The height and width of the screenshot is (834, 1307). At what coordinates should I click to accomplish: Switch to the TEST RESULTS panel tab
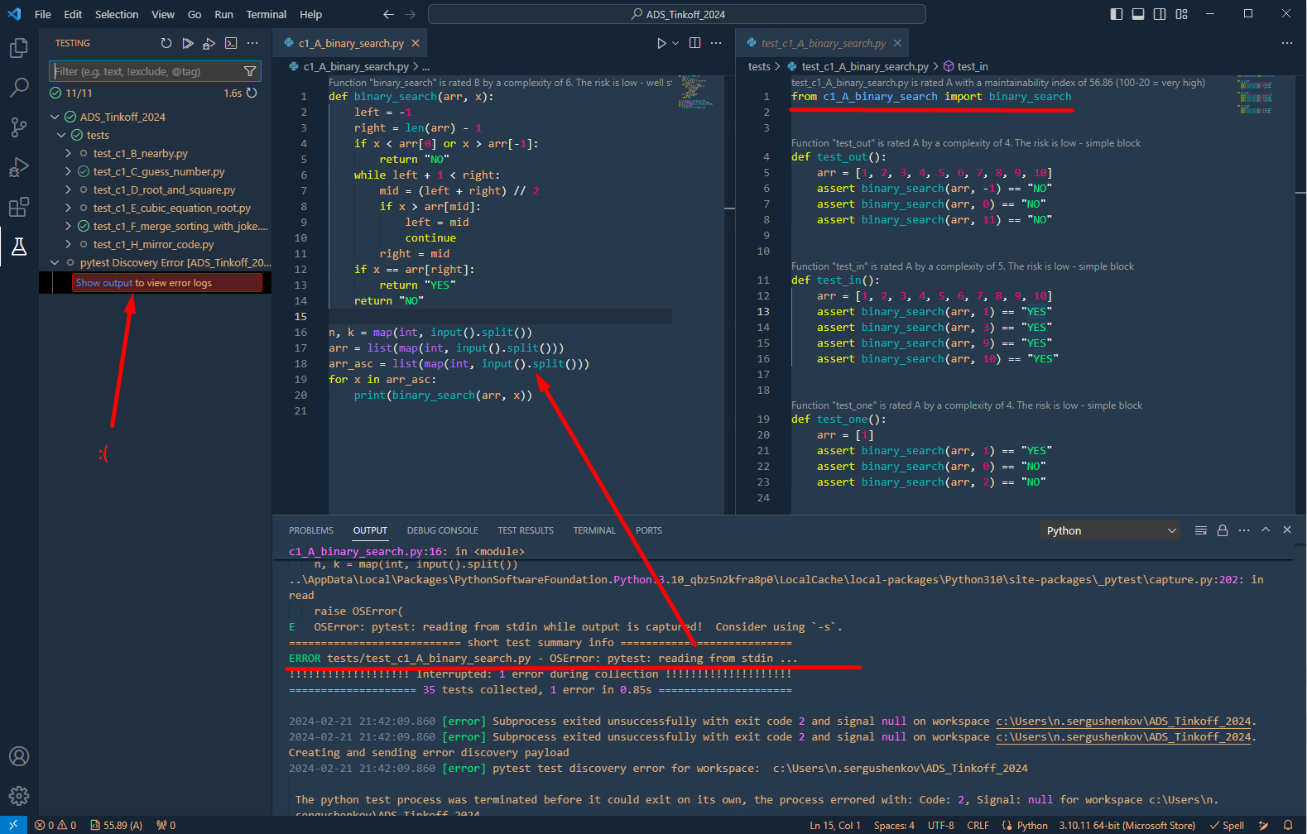point(526,530)
